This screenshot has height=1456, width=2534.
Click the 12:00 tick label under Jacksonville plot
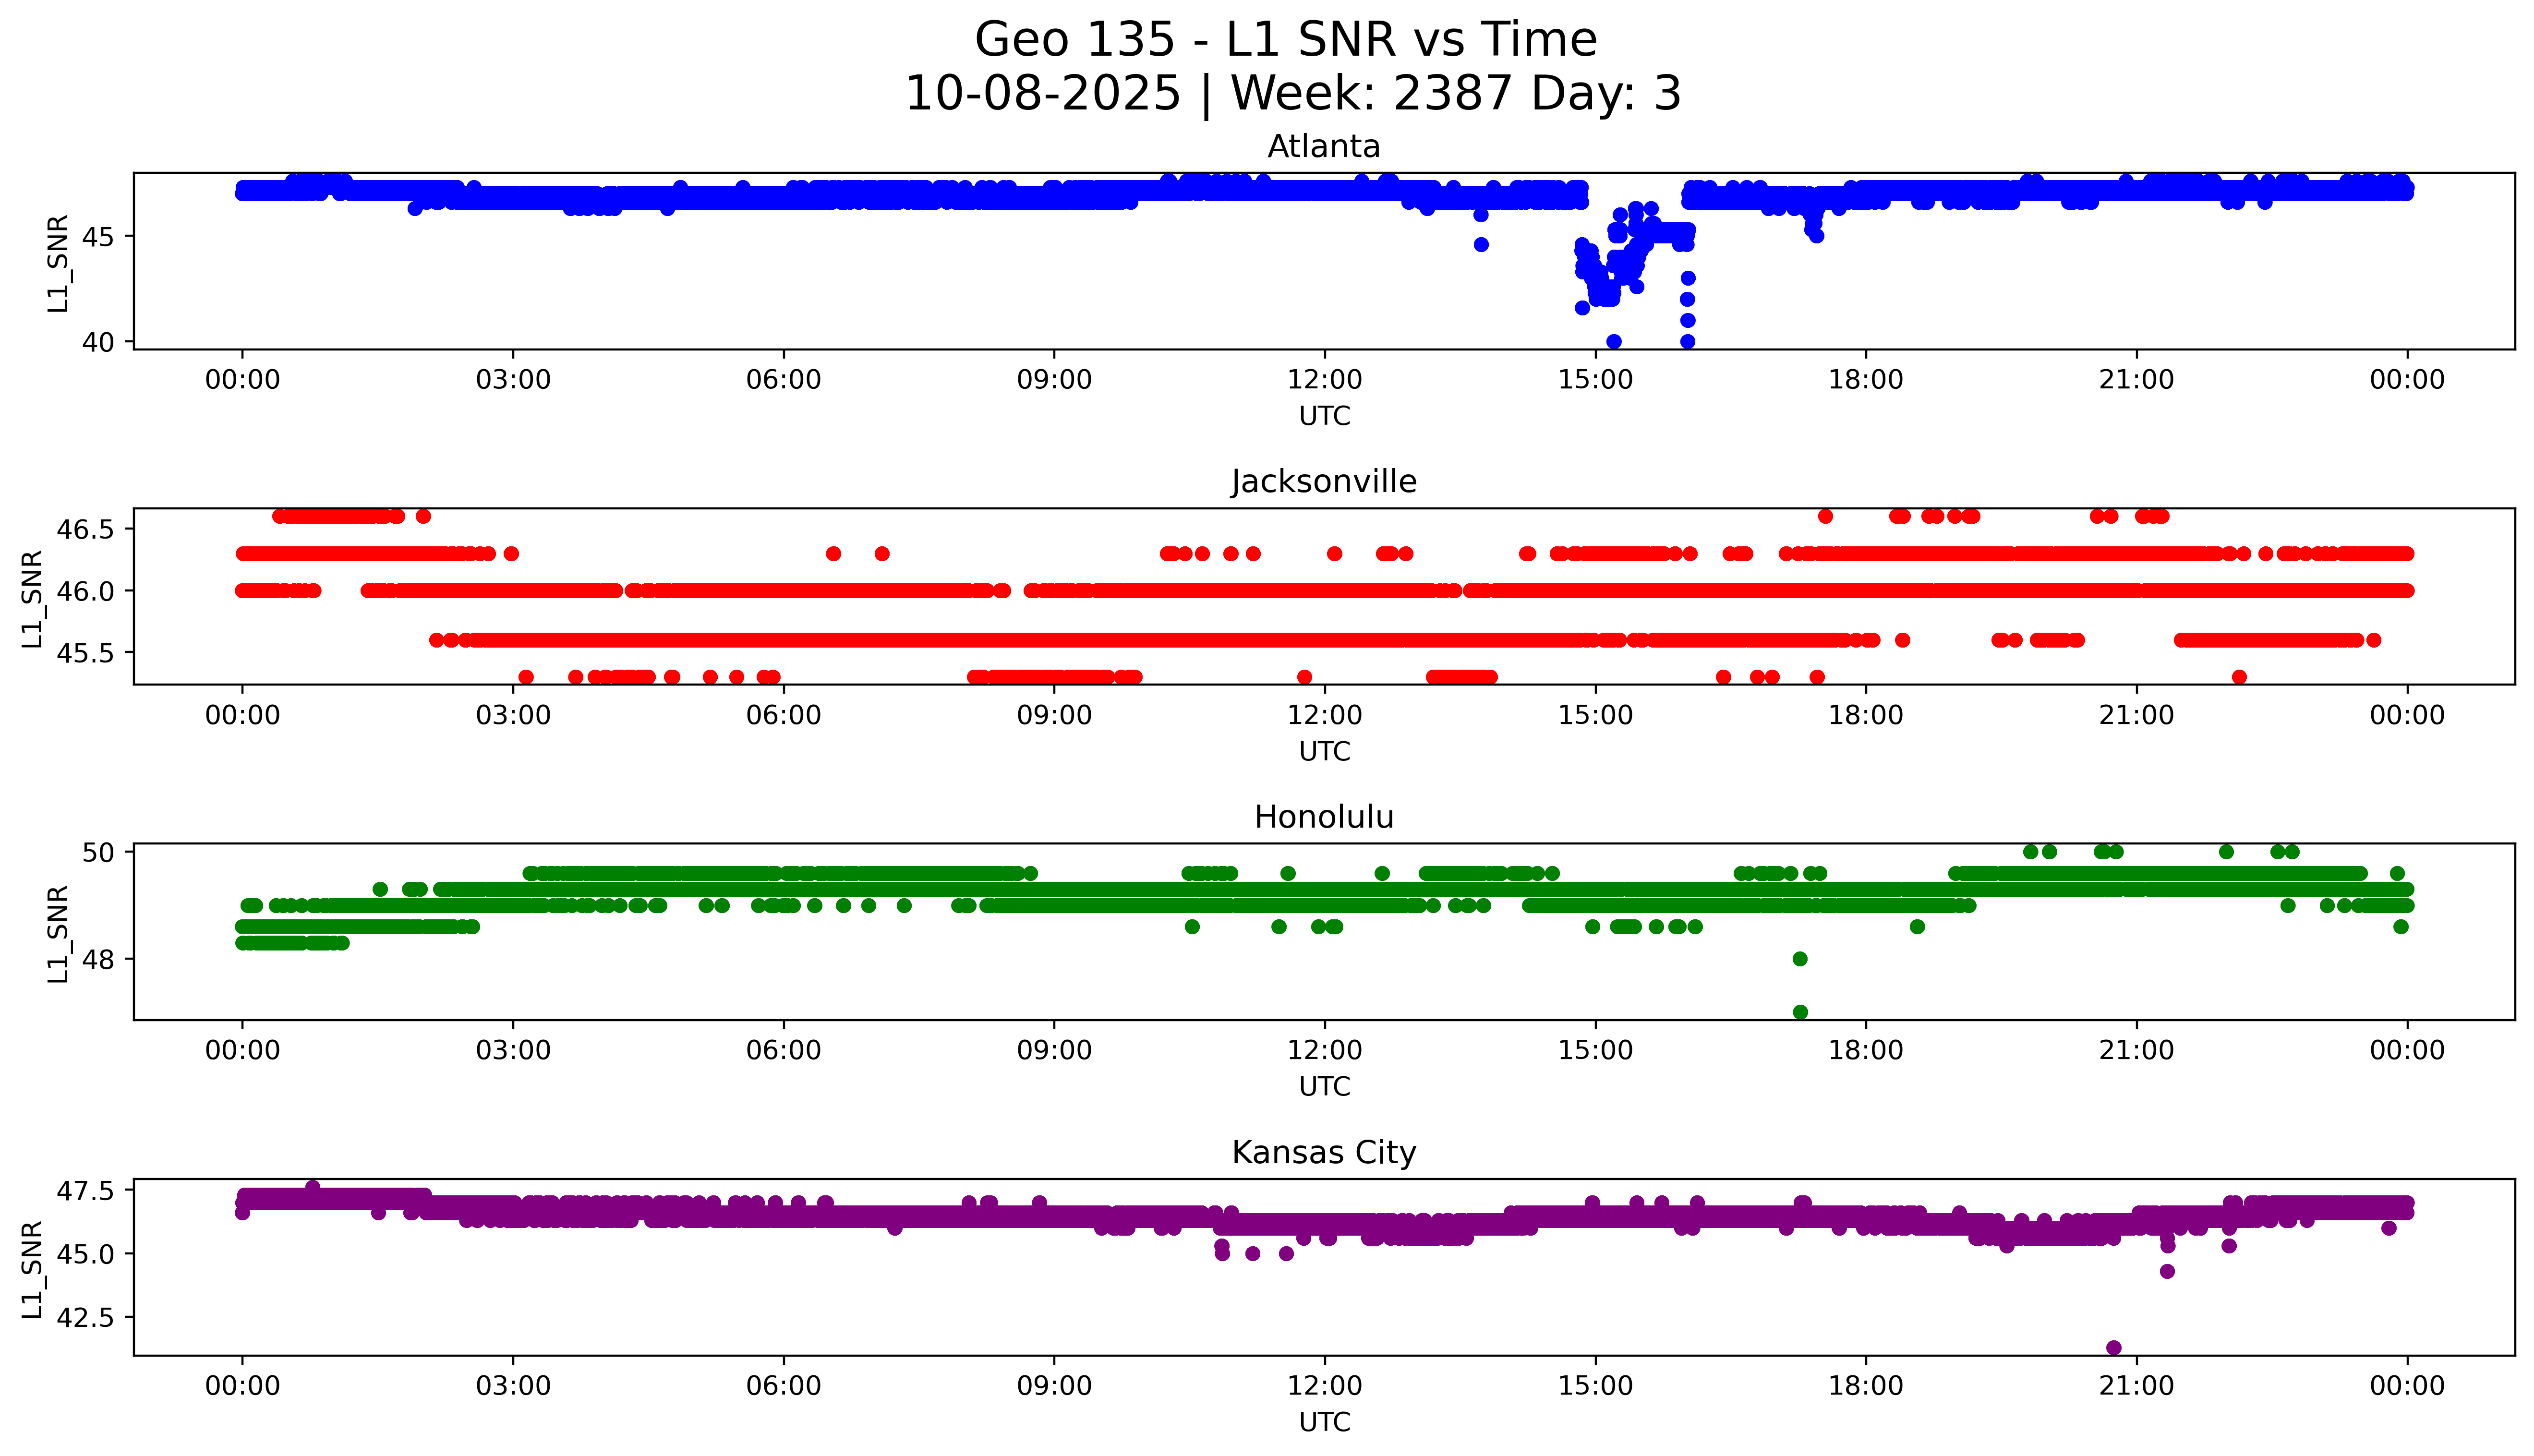tap(1324, 715)
